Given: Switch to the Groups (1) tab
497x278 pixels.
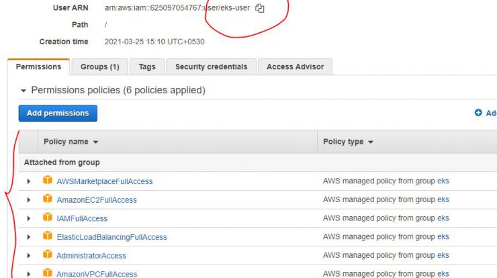Looking at the screenshot, I should coord(100,67).
